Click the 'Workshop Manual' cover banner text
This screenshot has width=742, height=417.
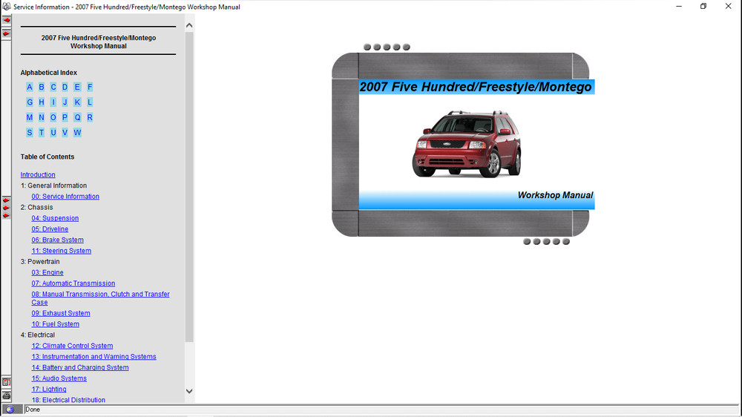click(x=555, y=195)
